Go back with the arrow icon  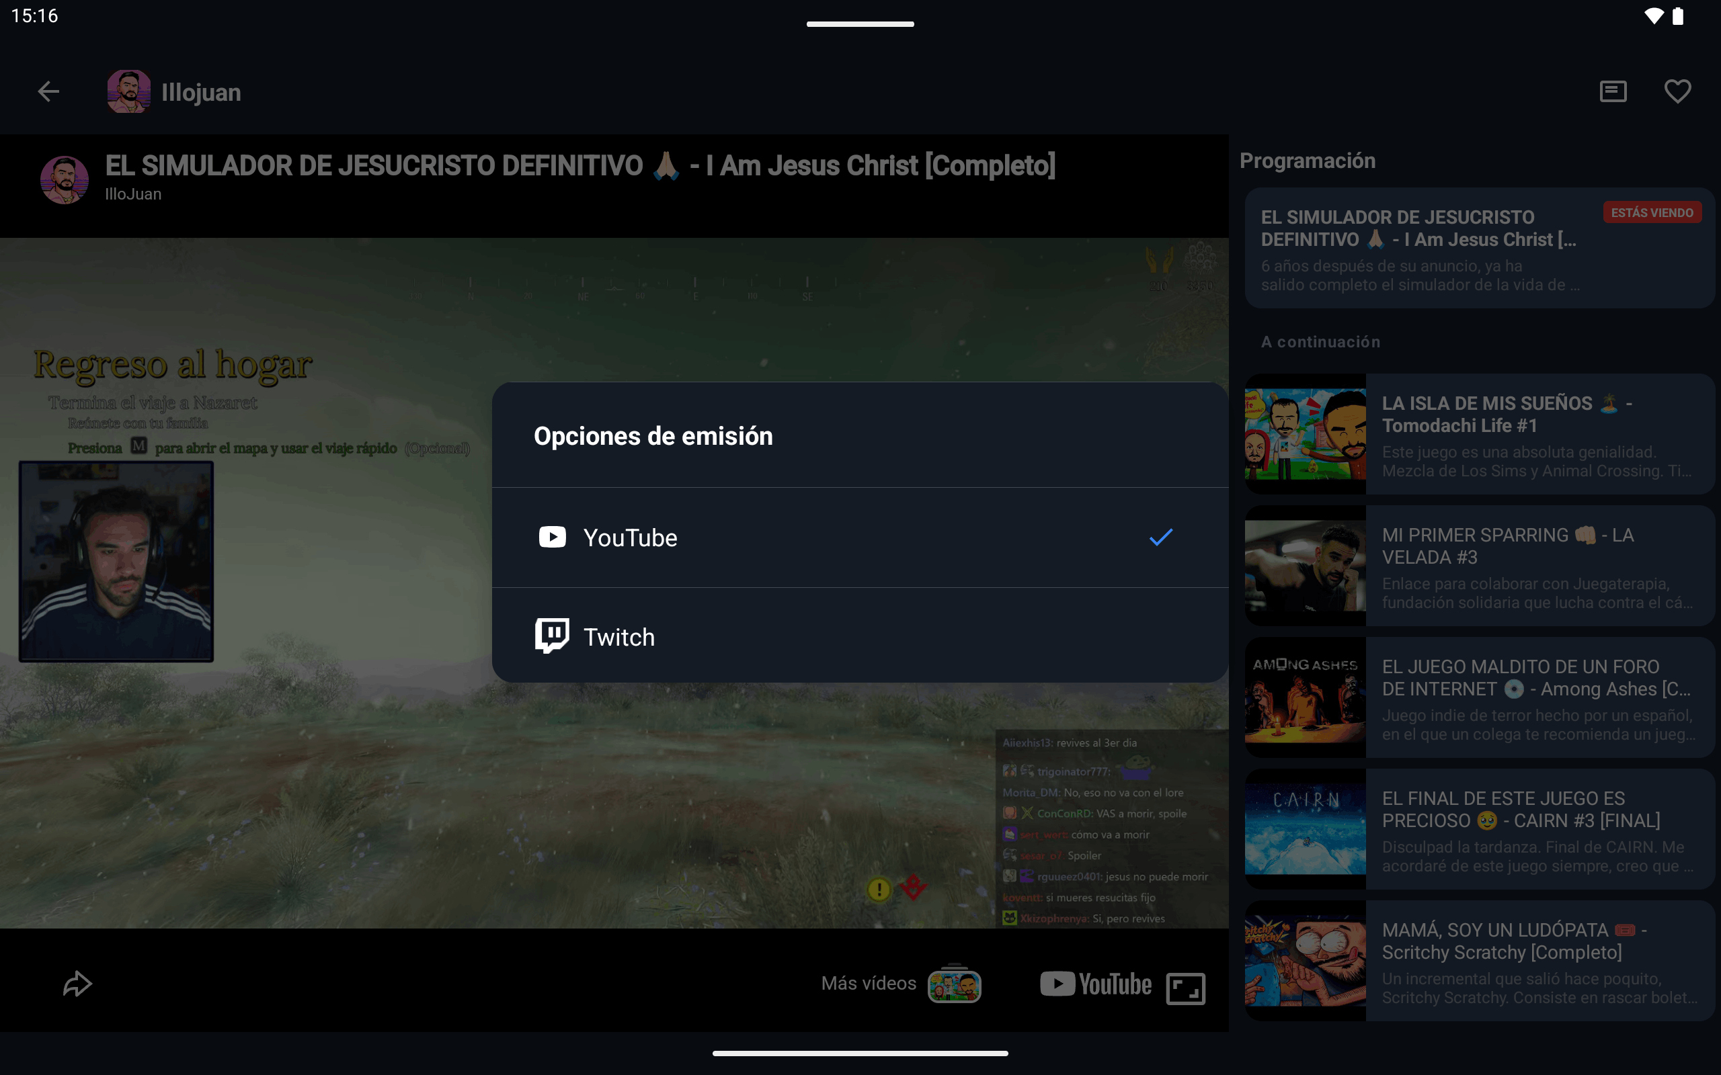[48, 92]
